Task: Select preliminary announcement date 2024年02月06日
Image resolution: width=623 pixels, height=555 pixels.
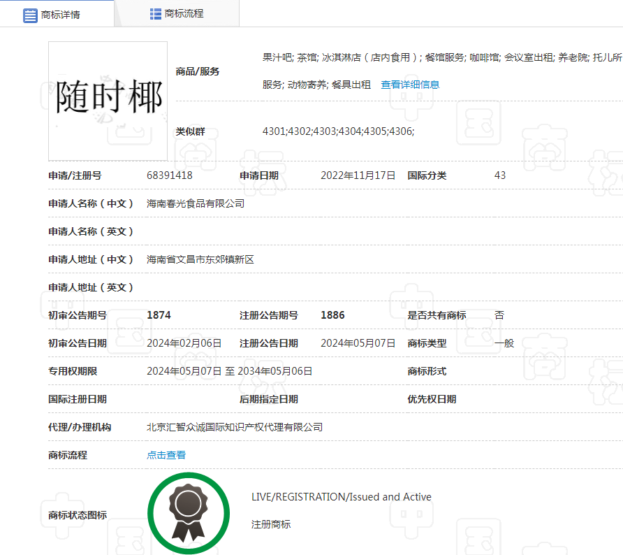Action: point(184,343)
